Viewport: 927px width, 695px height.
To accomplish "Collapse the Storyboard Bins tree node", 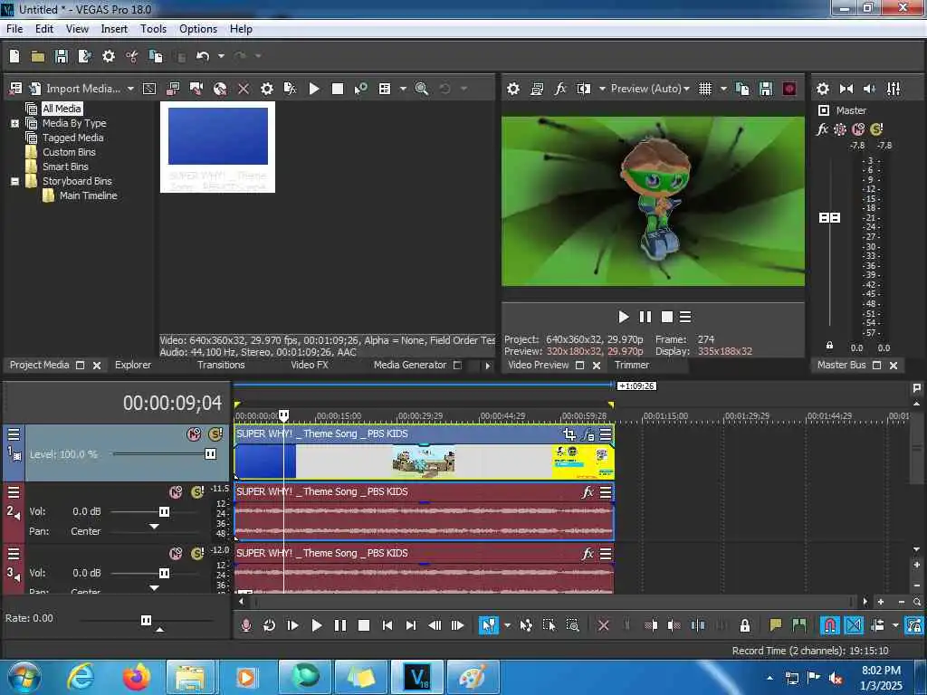I will click(14, 181).
